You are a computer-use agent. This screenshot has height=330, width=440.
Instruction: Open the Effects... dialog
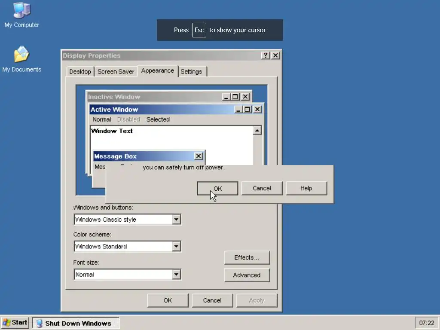247,258
